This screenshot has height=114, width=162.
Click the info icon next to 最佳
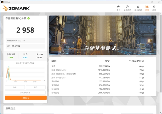42,54
